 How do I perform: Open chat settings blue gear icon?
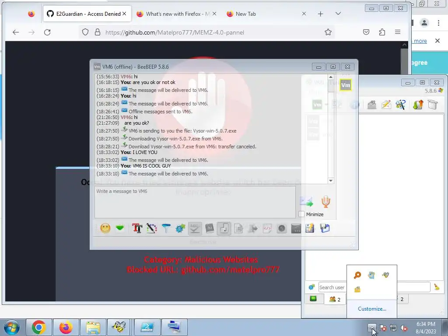coord(180,228)
